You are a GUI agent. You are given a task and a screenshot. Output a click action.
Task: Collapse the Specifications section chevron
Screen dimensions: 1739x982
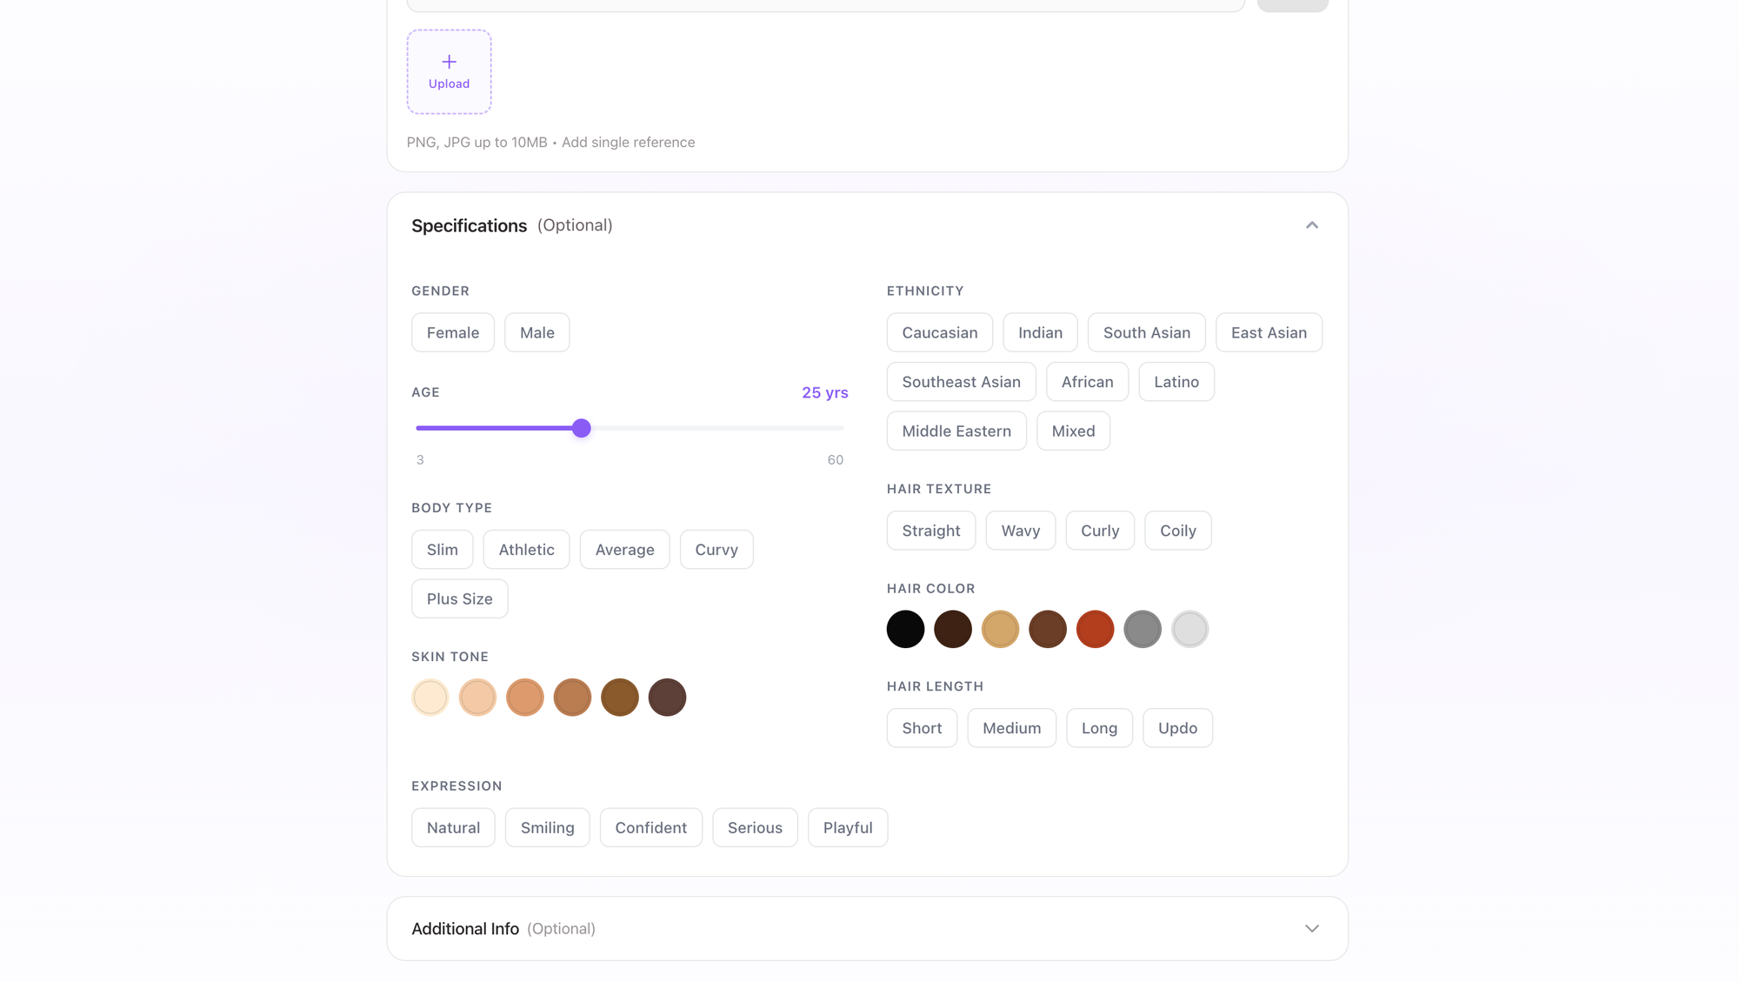(1311, 225)
